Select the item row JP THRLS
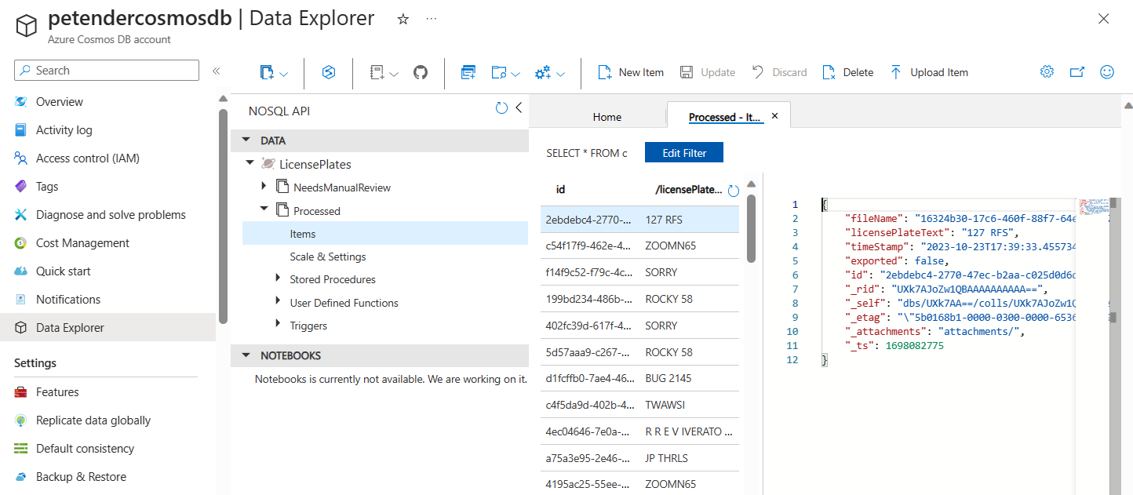Screen dimensions: 1133x495 [x=639, y=457]
